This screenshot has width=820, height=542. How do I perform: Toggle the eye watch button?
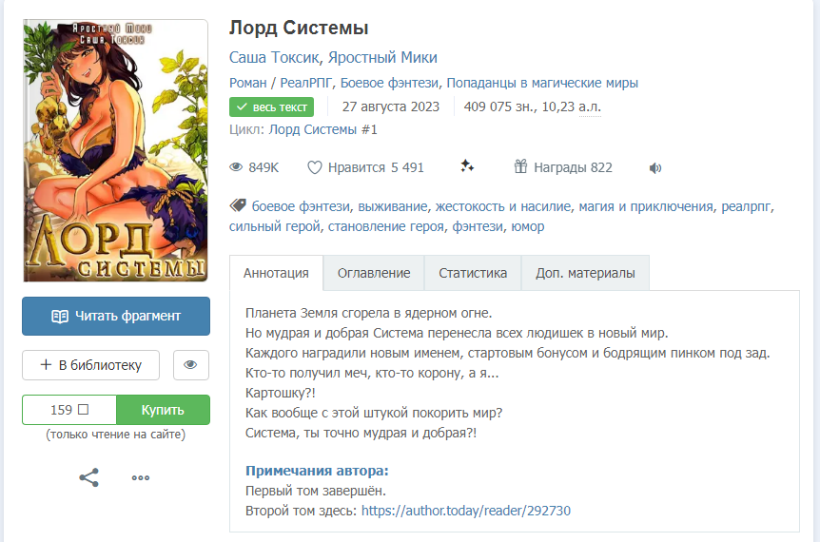(x=191, y=364)
